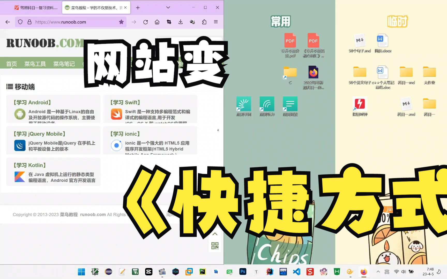This screenshot has height=279, width=447.
Task: Open the taskbar clock showing 7:48
Action: click(x=428, y=272)
